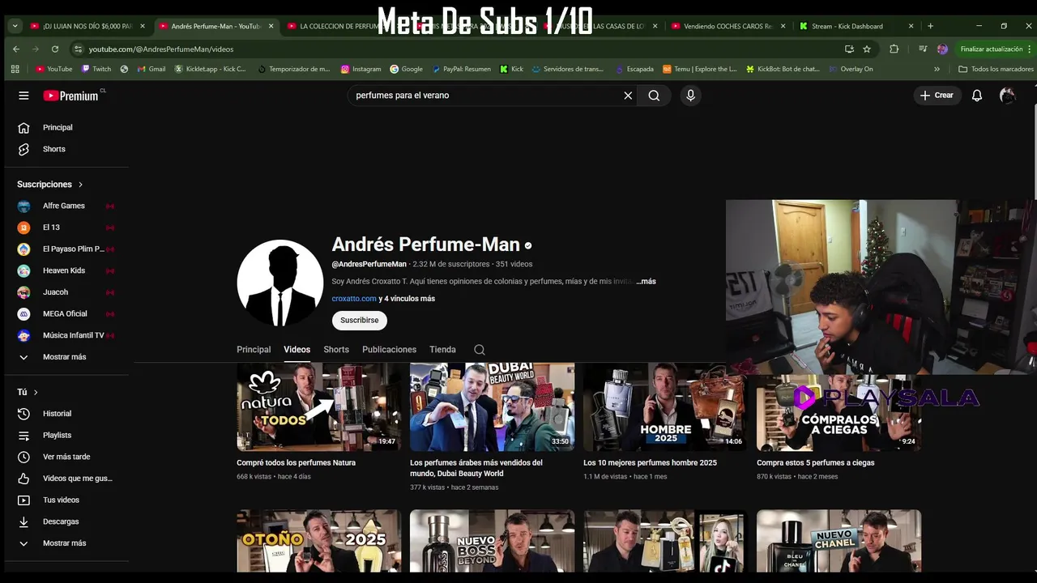Play Dubai Beauty World video thumbnail
1037x583 pixels.
click(x=492, y=406)
